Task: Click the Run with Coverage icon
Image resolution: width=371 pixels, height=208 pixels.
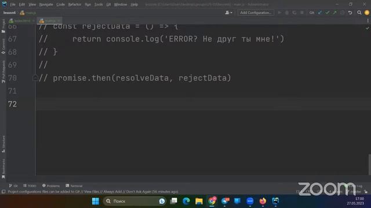Action: [294, 13]
